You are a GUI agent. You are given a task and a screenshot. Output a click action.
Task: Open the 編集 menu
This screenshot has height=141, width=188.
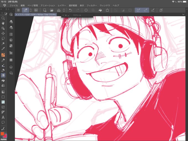click(23, 6)
